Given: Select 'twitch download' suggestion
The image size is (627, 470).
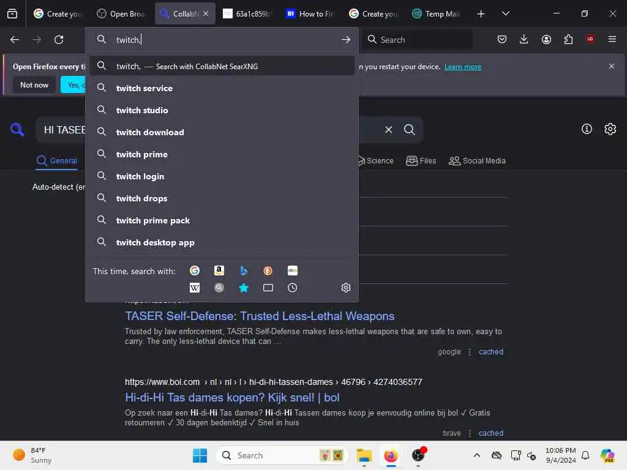Looking at the screenshot, I should pyautogui.click(x=222, y=132).
